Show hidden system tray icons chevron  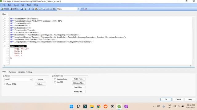pyautogui.click(x=154, y=106)
